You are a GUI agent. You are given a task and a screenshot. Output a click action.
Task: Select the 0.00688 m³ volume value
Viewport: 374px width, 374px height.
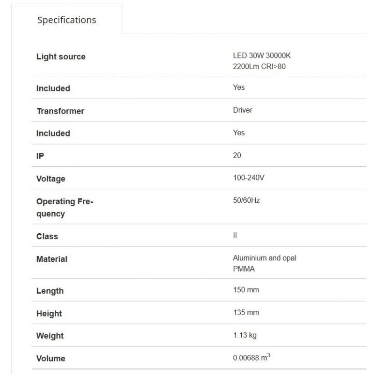pyautogui.click(x=252, y=358)
